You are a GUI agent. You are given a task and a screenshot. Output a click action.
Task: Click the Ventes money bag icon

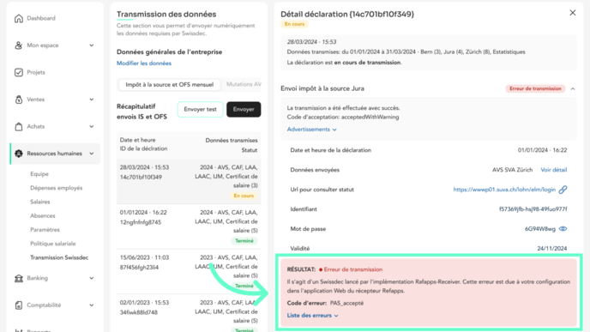click(x=19, y=100)
